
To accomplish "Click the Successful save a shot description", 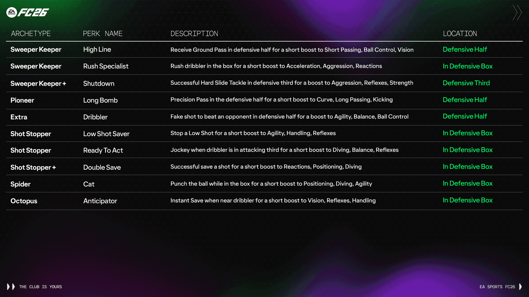I will [x=266, y=167].
